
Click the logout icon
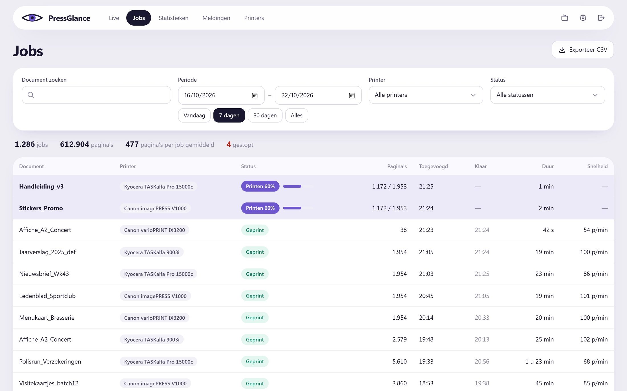click(x=601, y=18)
